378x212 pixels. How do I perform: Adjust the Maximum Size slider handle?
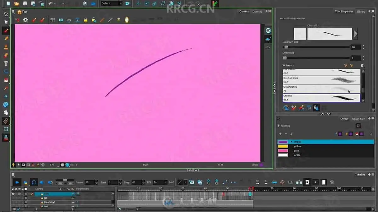point(286,47)
